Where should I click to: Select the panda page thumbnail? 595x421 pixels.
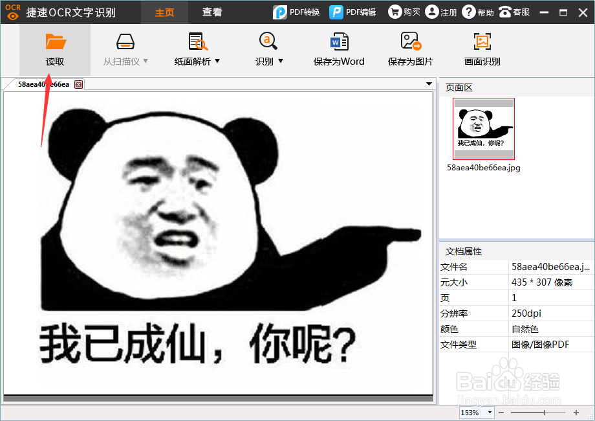point(484,129)
